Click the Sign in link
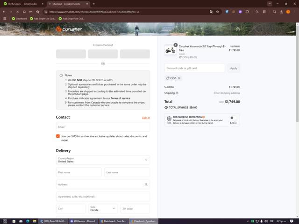Screen dimensions: 299x224 click(146, 118)
